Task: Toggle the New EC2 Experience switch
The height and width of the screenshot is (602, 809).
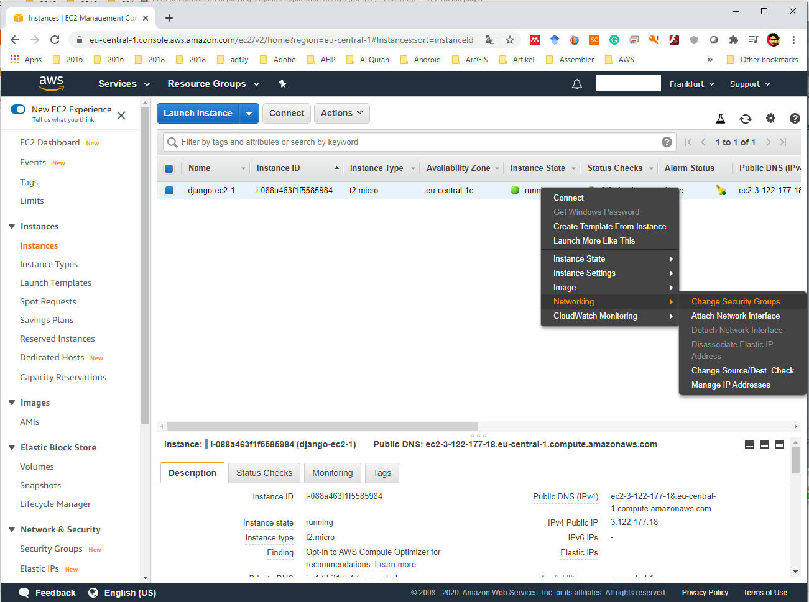Action: pos(18,109)
